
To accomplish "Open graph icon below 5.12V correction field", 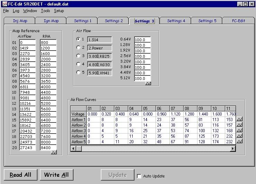I will [x=148, y=83].
